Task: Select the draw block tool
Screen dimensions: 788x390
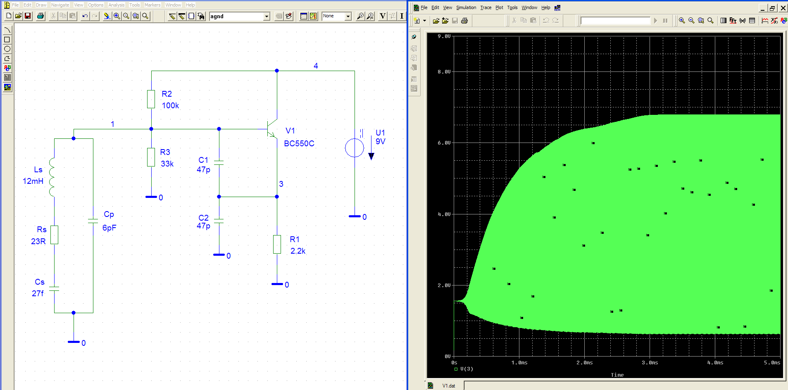Action: click(x=191, y=16)
